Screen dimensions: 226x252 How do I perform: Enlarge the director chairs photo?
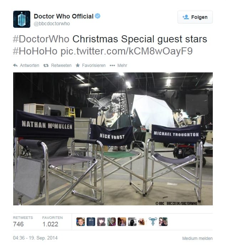[113, 139]
